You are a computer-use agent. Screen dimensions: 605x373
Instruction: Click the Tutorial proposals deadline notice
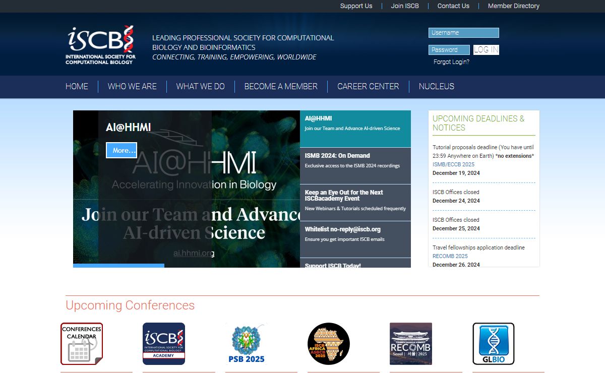pos(483,152)
